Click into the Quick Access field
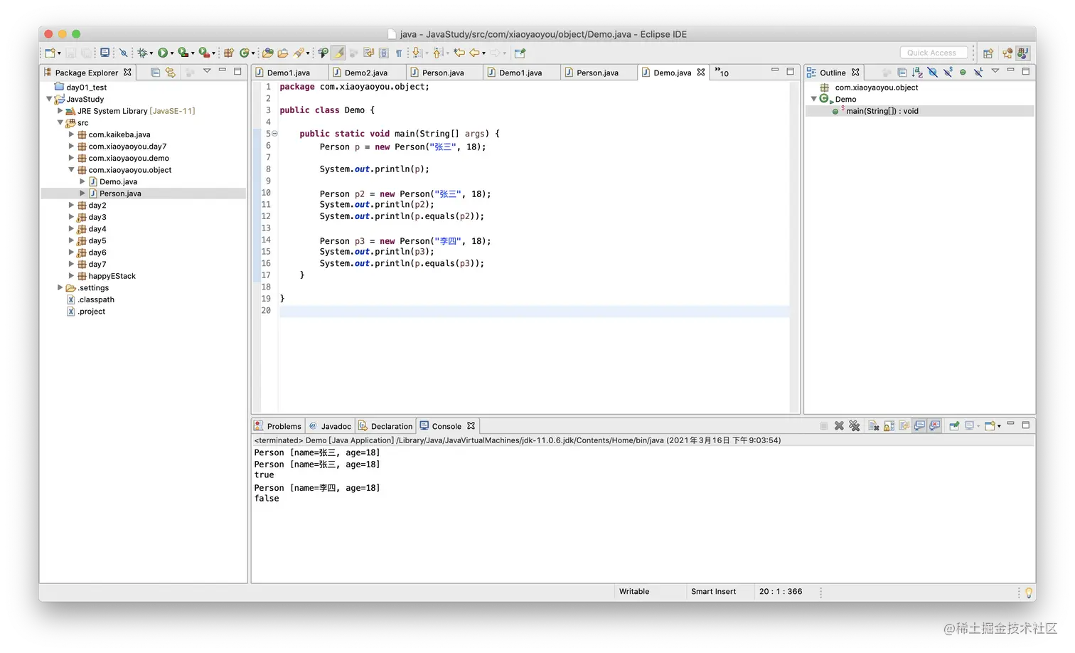 coord(934,53)
